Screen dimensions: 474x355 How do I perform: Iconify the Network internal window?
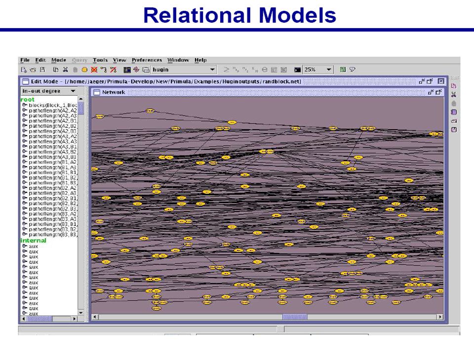(431, 92)
